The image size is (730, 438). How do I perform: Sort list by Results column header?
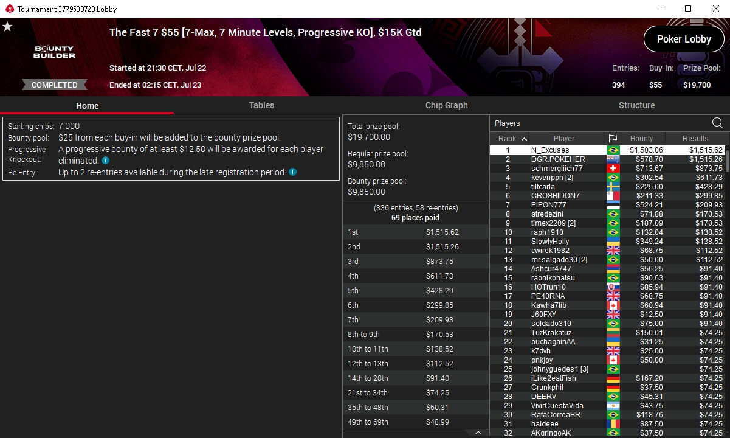tap(695, 138)
